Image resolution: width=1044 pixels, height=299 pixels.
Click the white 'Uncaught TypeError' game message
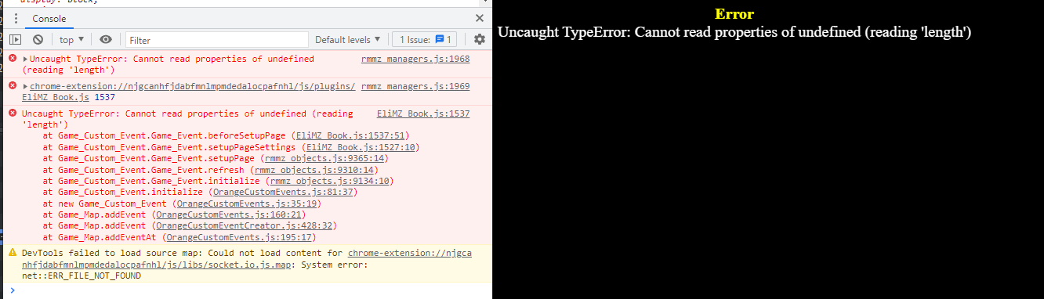[735, 32]
